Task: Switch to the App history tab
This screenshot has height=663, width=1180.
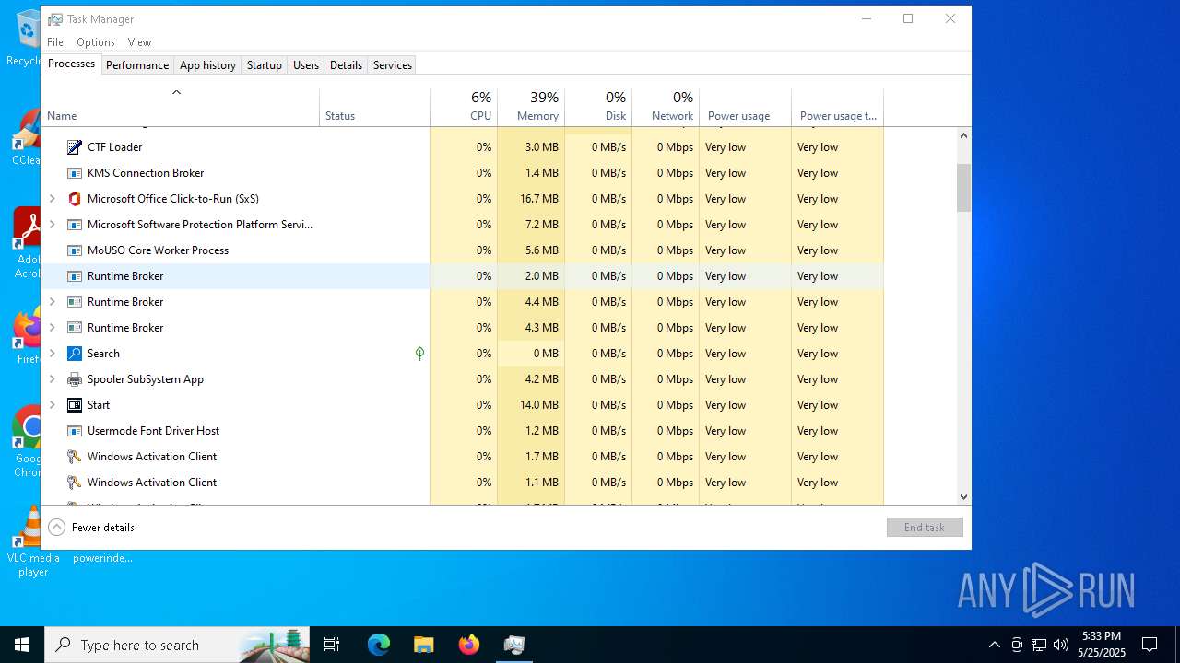Action: tap(207, 65)
